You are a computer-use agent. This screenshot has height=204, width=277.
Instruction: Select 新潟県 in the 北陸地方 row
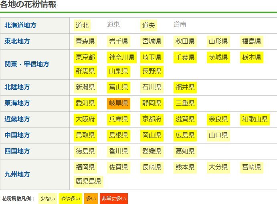pos(85,87)
